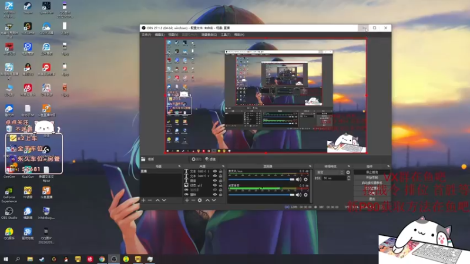Select the gif source row in Sources

click(204, 185)
